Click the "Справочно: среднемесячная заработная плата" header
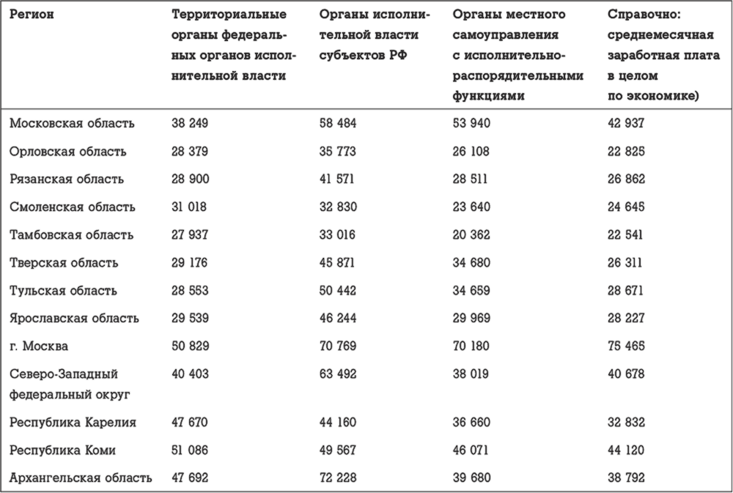The height and width of the screenshot is (493, 733). tap(664, 55)
